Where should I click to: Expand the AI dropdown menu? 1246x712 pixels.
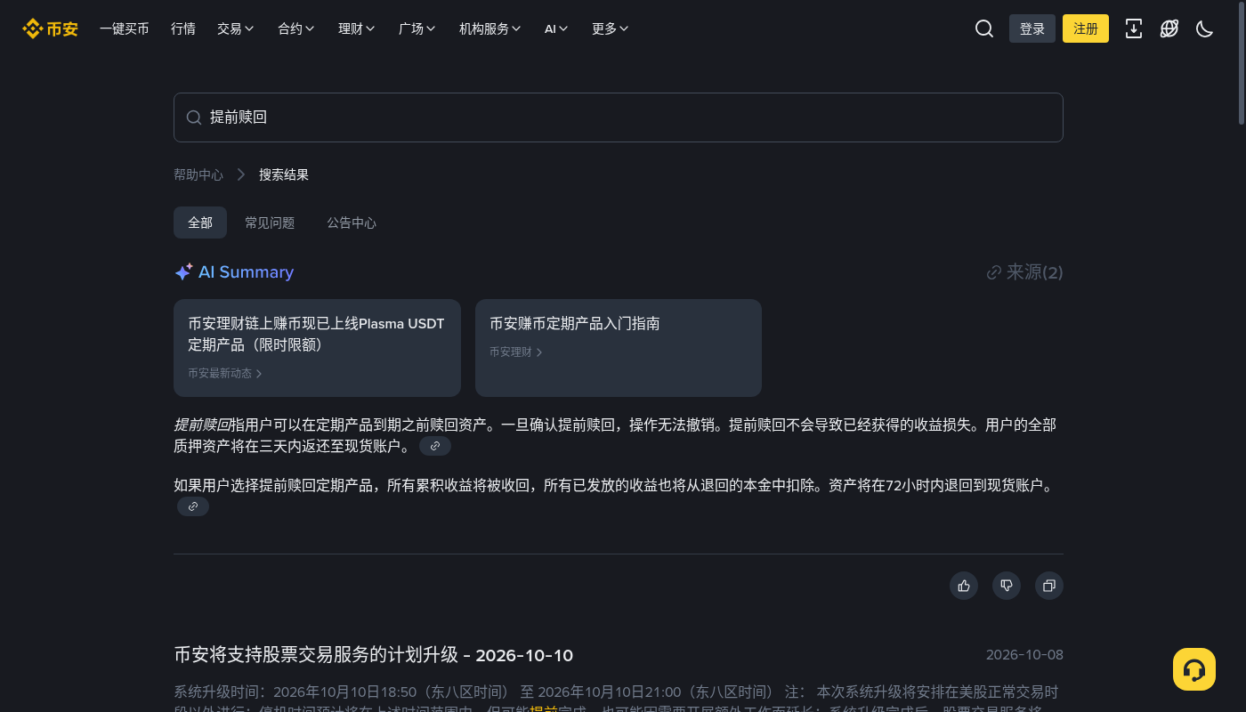(556, 28)
